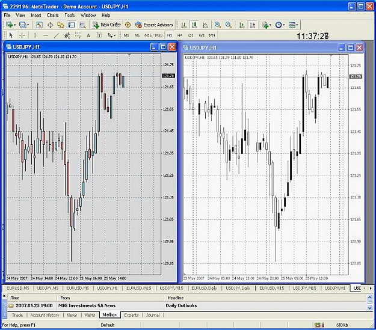Select the H1 timeframe button
This screenshot has width=376, height=330.
(169, 35)
